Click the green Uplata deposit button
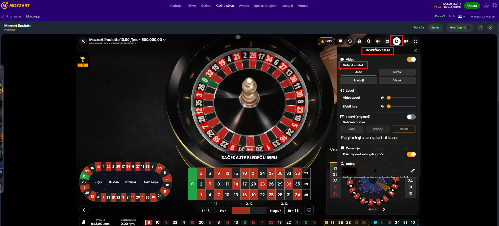The height and width of the screenshot is (226, 499). click(x=472, y=6)
